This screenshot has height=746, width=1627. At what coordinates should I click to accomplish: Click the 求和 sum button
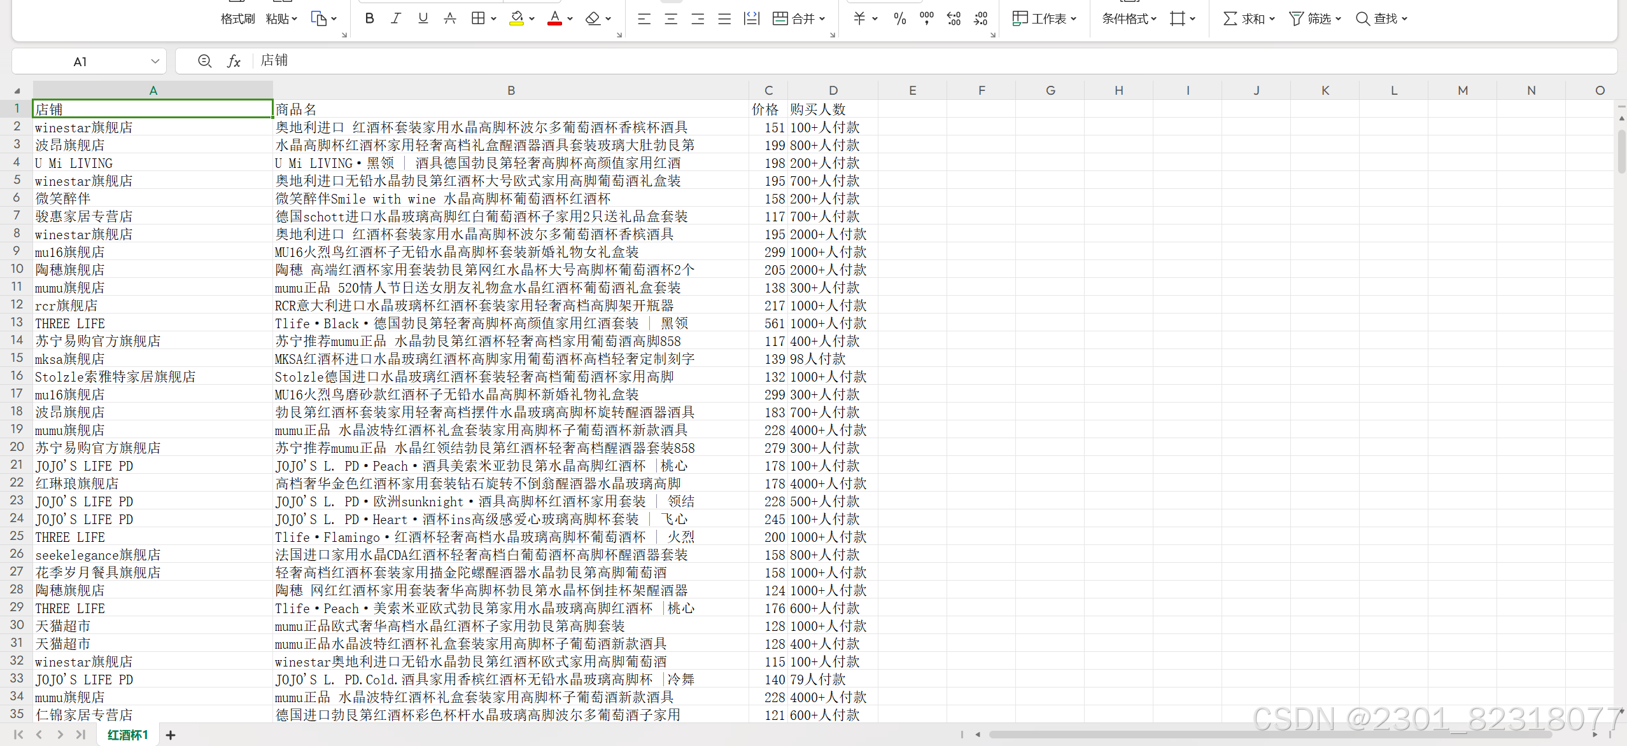1244,18
